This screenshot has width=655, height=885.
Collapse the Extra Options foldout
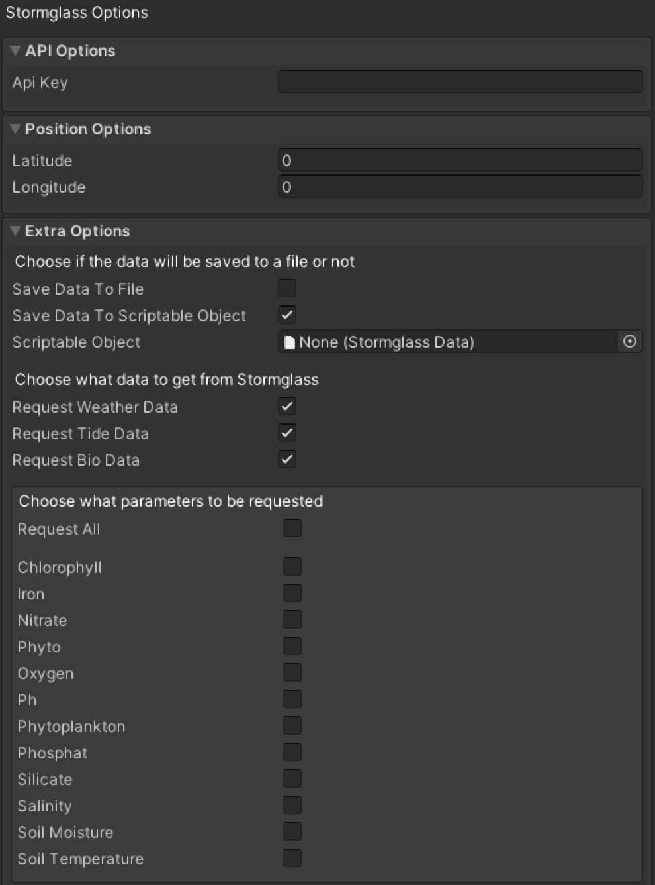pyautogui.click(x=15, y=231)
